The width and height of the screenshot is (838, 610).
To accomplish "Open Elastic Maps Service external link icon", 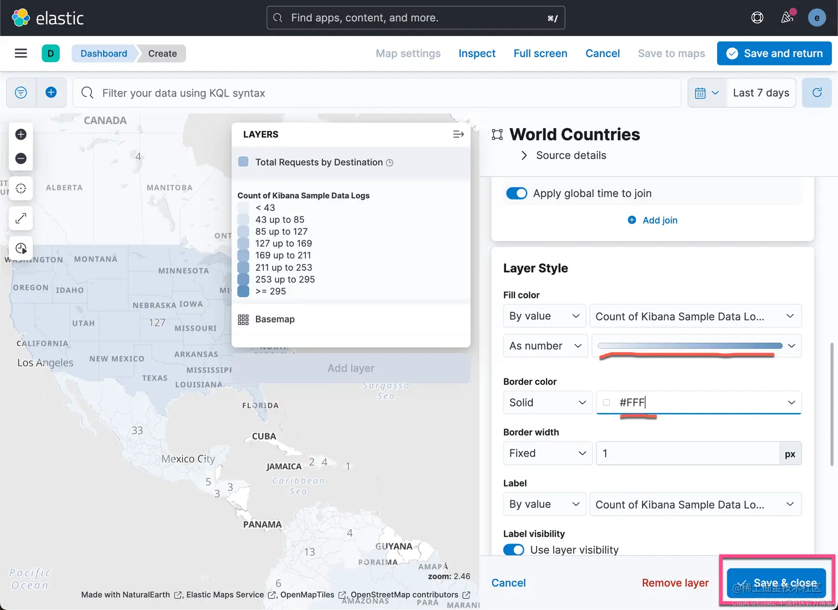I will pyautogui.click(x=272, y=595).
